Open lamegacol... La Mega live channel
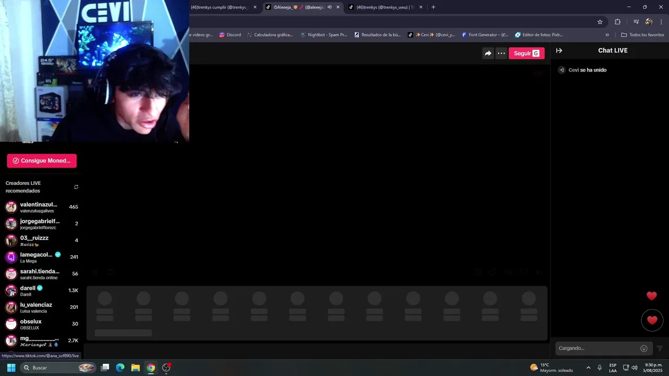 [42, 257]
